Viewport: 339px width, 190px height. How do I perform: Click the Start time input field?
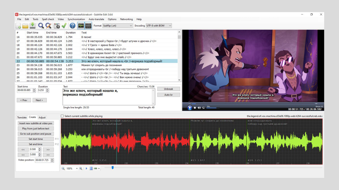point(25,90)
